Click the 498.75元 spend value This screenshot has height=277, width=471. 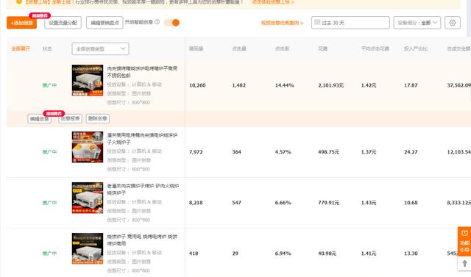click(329, 152)
